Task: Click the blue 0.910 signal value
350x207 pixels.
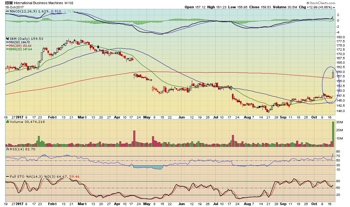Action: [56, 11]
